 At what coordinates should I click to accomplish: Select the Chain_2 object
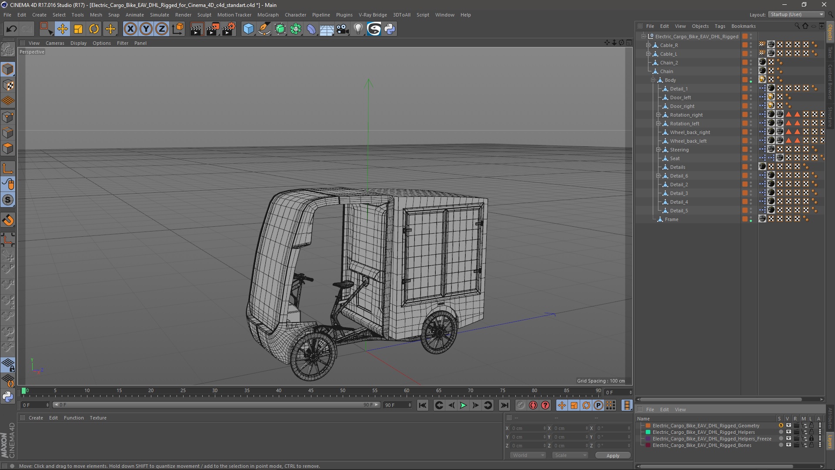[x=669, y=63]
